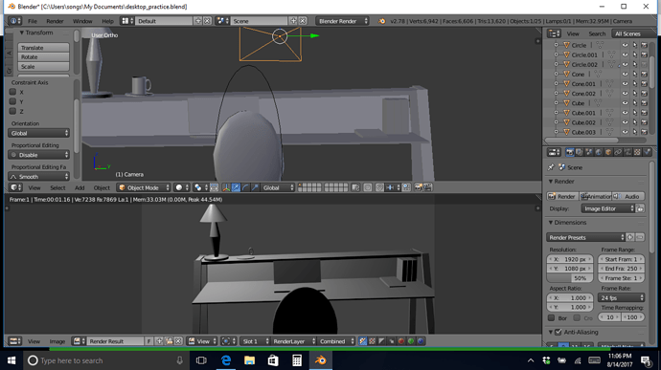Click the Animation render button

pos(596,197)
